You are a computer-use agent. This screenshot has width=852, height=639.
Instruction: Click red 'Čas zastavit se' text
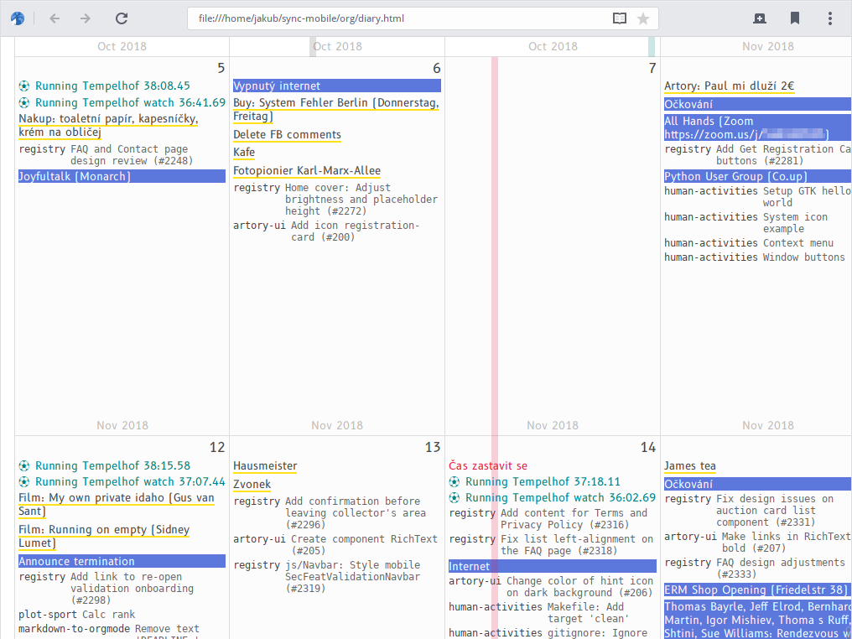coord(488,465)
